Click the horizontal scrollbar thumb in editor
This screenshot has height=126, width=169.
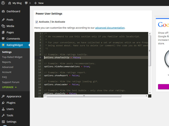pos(84,96)
